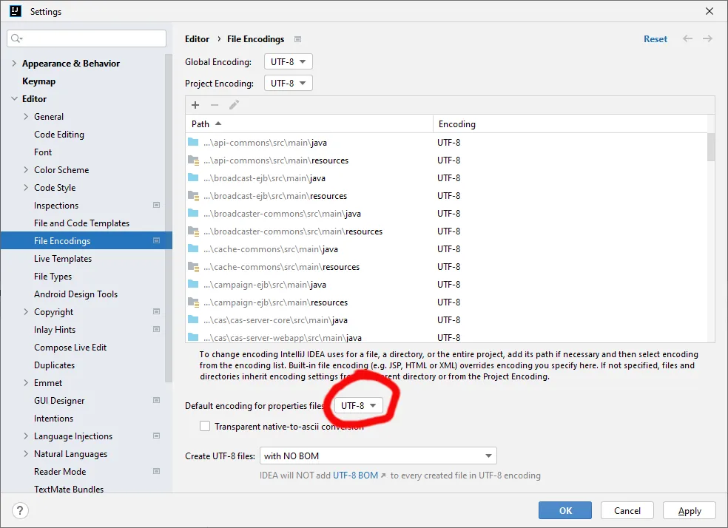Open Android Design Tools page
The width and height of the screenshot is (728, 528).
pyautogui.click(x=75, y=294)
